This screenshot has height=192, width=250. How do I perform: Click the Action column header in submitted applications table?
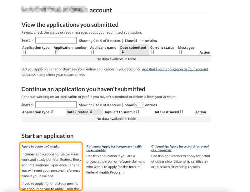point(205,52)
